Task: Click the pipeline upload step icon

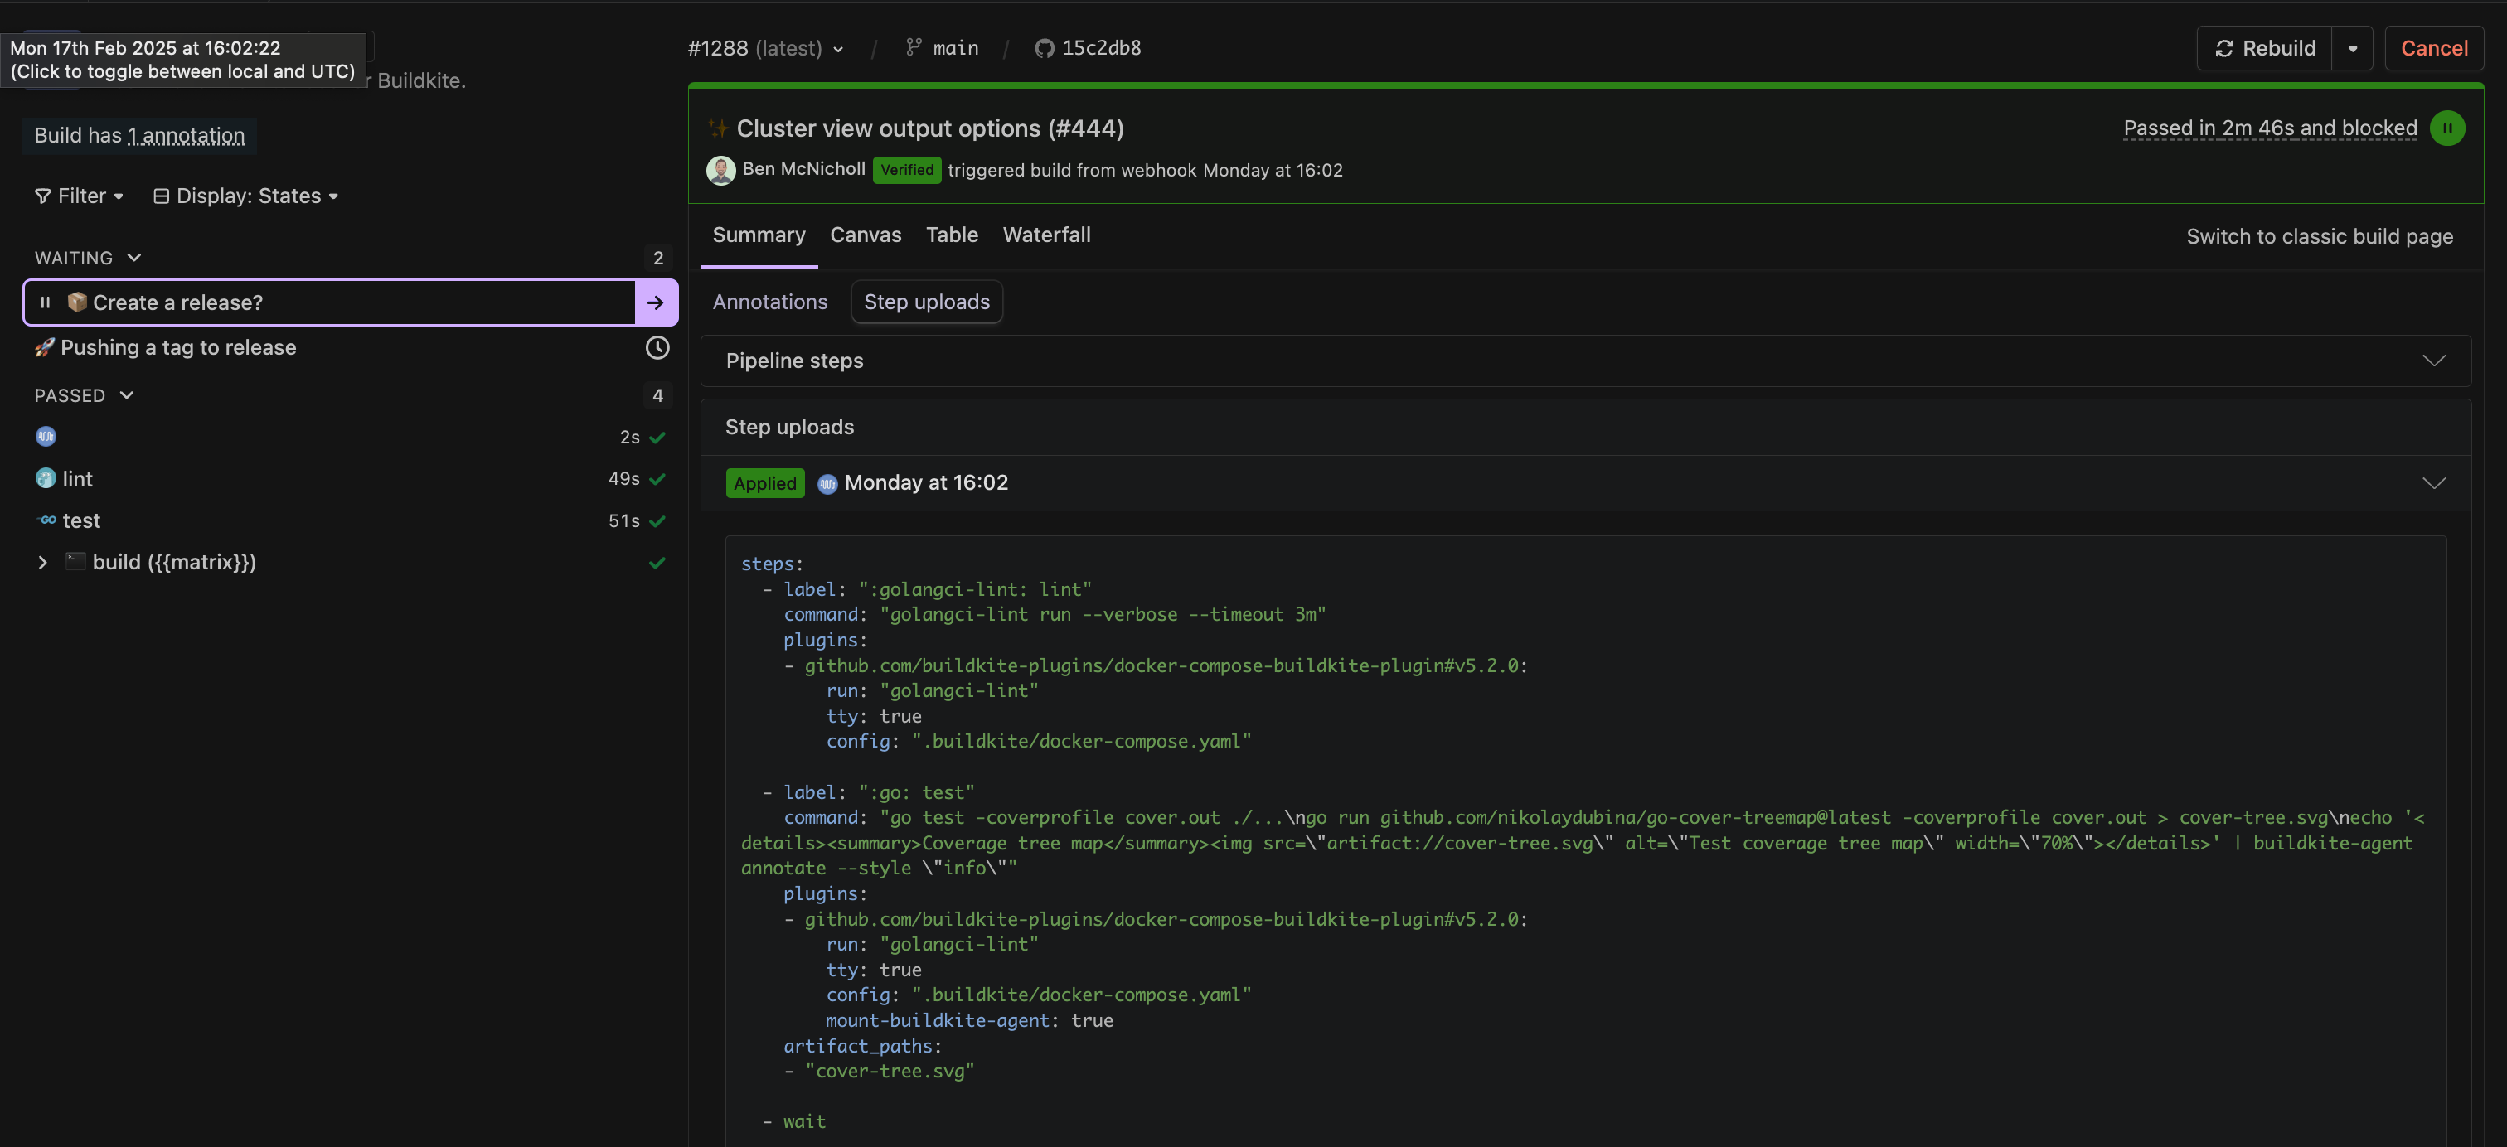Action: click(46, 437)
